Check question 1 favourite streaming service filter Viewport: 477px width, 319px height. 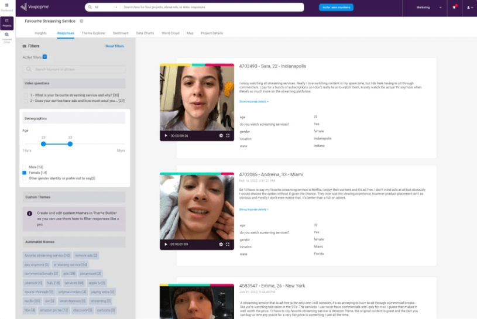click(x=26, y=95)
